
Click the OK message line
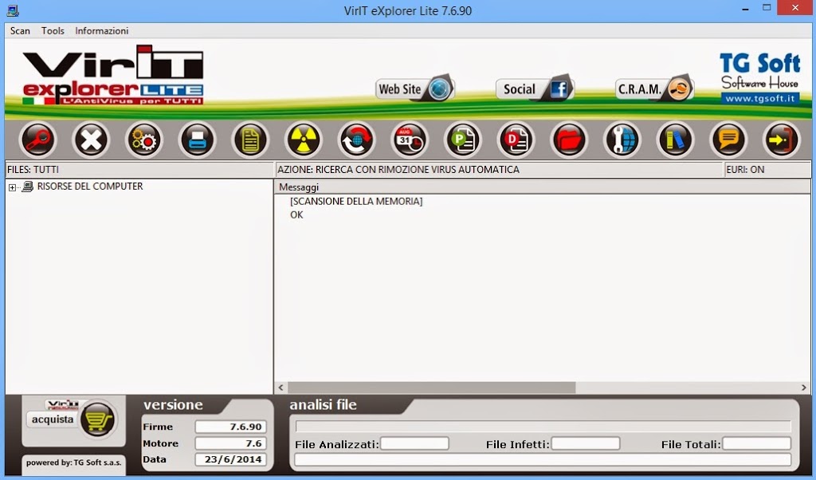(296, 214)
